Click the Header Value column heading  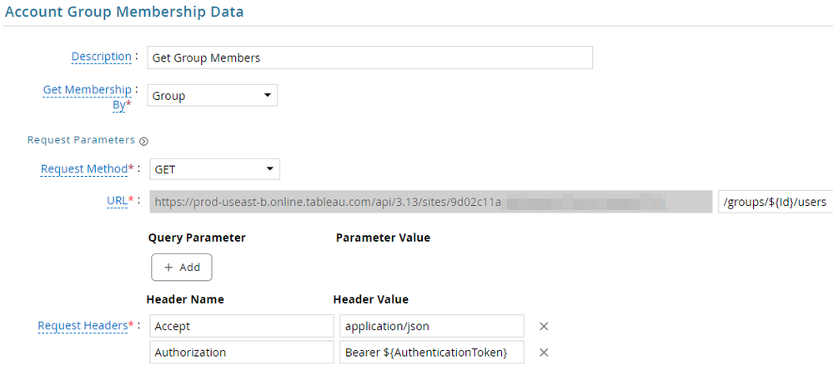[371, 299]
